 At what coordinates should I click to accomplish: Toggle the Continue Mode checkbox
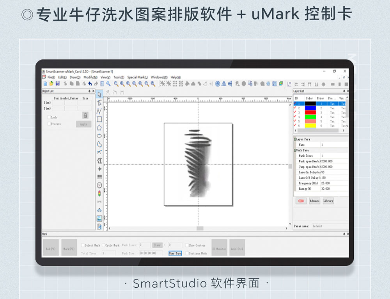point(187,253)
